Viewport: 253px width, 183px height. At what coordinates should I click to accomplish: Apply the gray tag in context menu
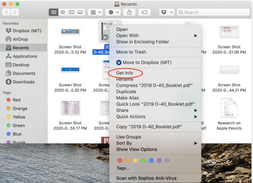click(x=167, y=160)
